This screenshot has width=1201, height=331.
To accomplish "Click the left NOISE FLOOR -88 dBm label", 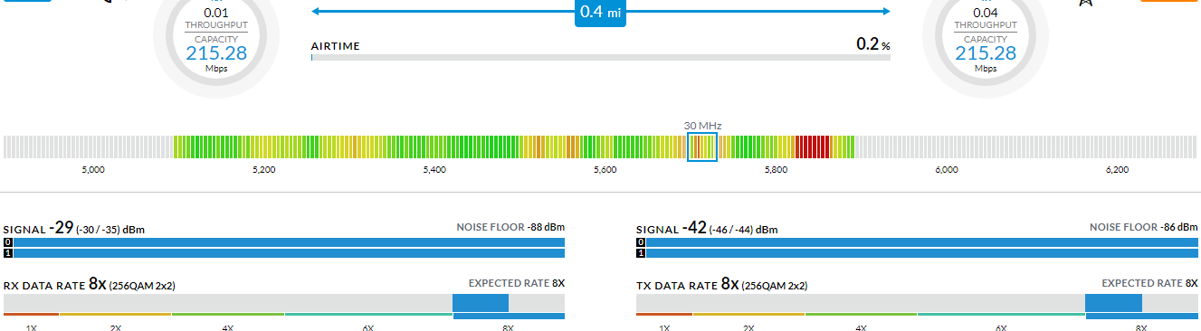I will [510, 227].
